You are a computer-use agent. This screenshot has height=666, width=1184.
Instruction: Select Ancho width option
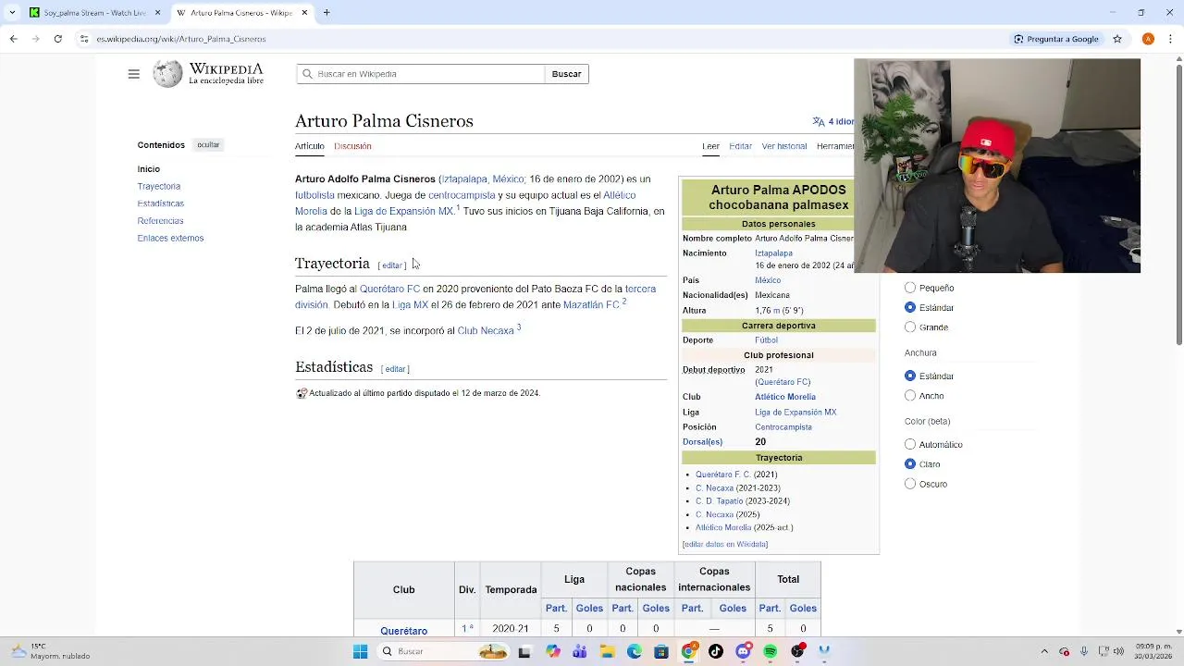click(x=910, y=396)
